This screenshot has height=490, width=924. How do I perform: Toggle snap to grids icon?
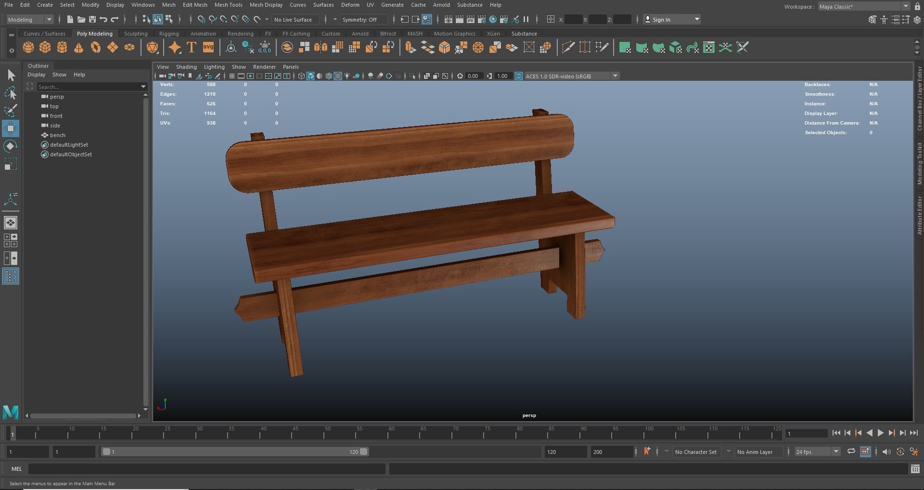201,20
